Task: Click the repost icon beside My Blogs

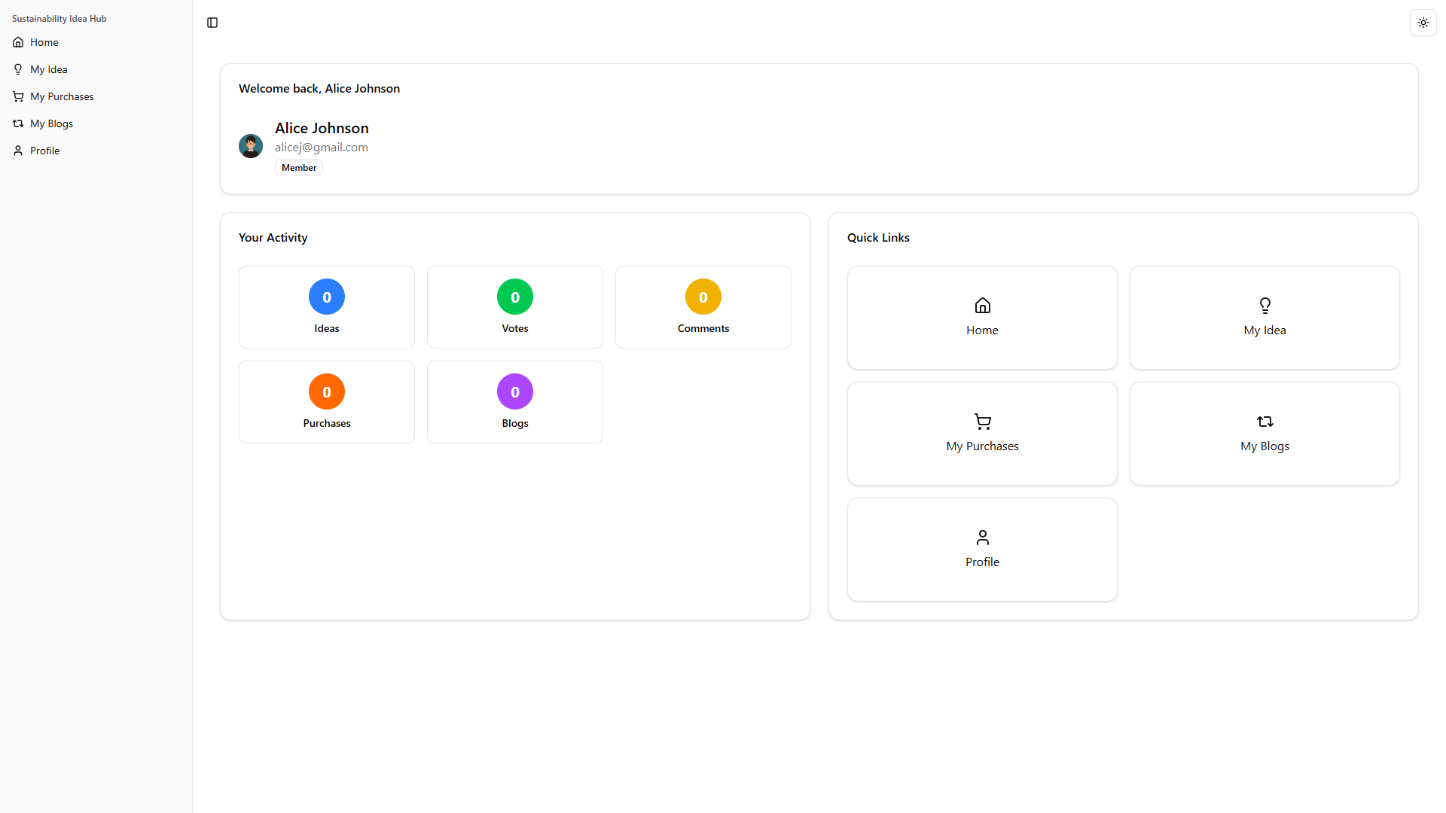Action: [x=18, y=123]
